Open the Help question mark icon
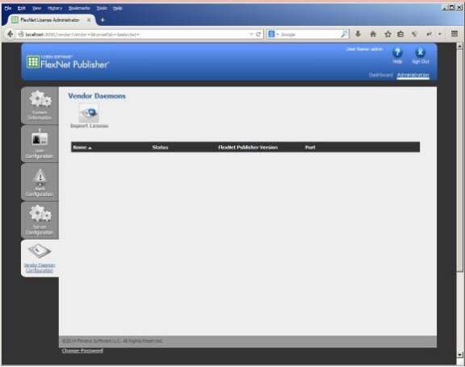The width and height of the screenshot is (465, 367). coord(397,52)
